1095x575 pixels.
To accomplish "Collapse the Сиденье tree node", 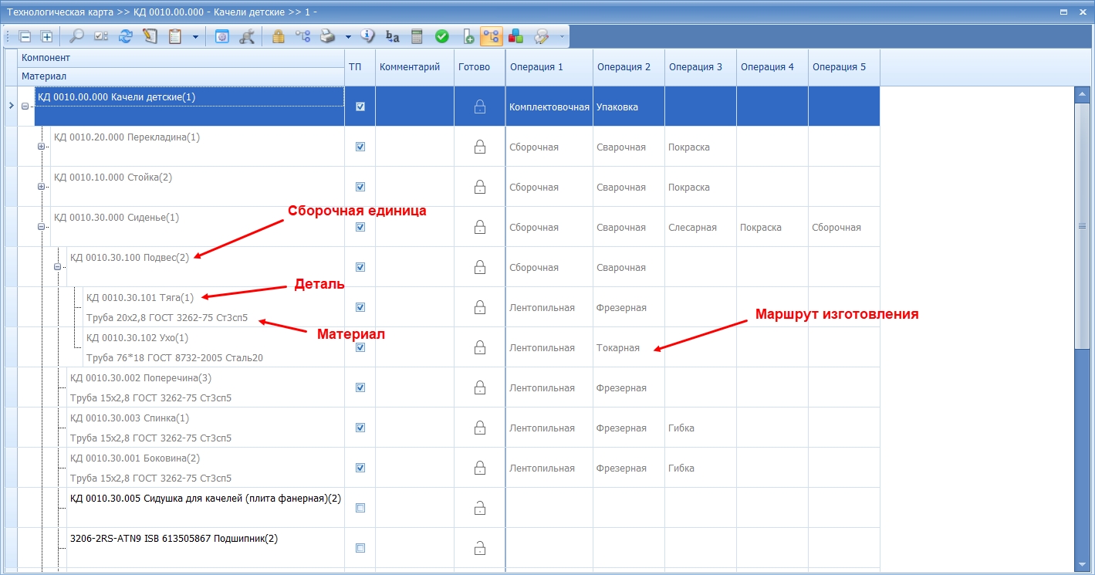I will coord(42,227).
